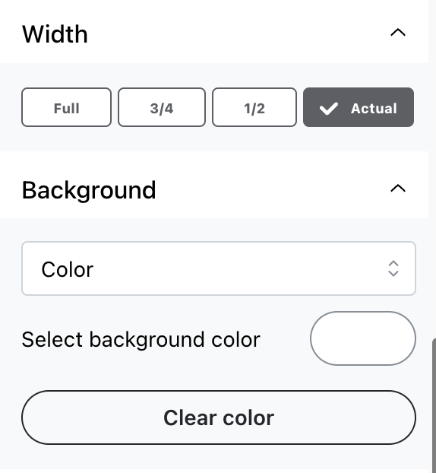The image size is (436, 473).
Task: Open the Color background type dropdown
Action: pyautogui.click(x=219, y=268)
